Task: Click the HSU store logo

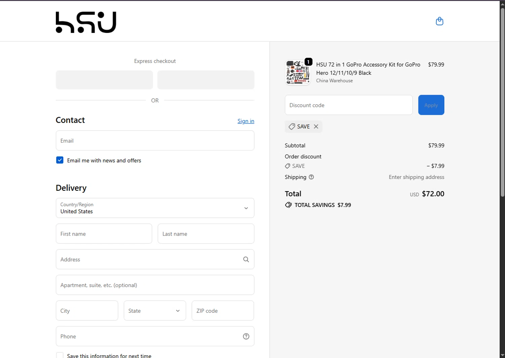Action: point(86,22)
